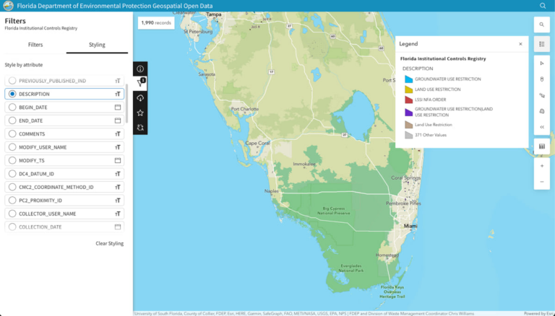Click 'Big Cypress National Preserve' map label

pos(333,211)
